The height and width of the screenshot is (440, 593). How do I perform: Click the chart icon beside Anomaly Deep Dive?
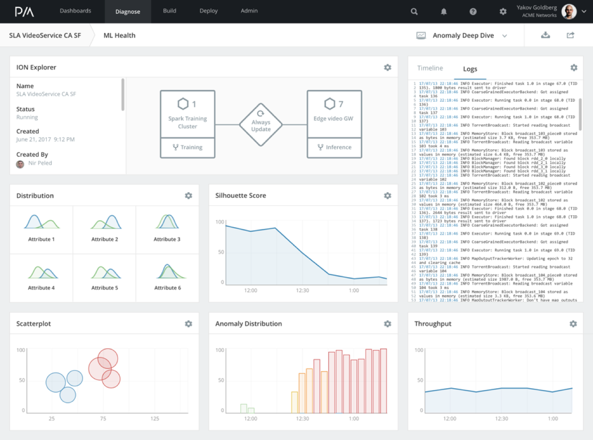421,35
